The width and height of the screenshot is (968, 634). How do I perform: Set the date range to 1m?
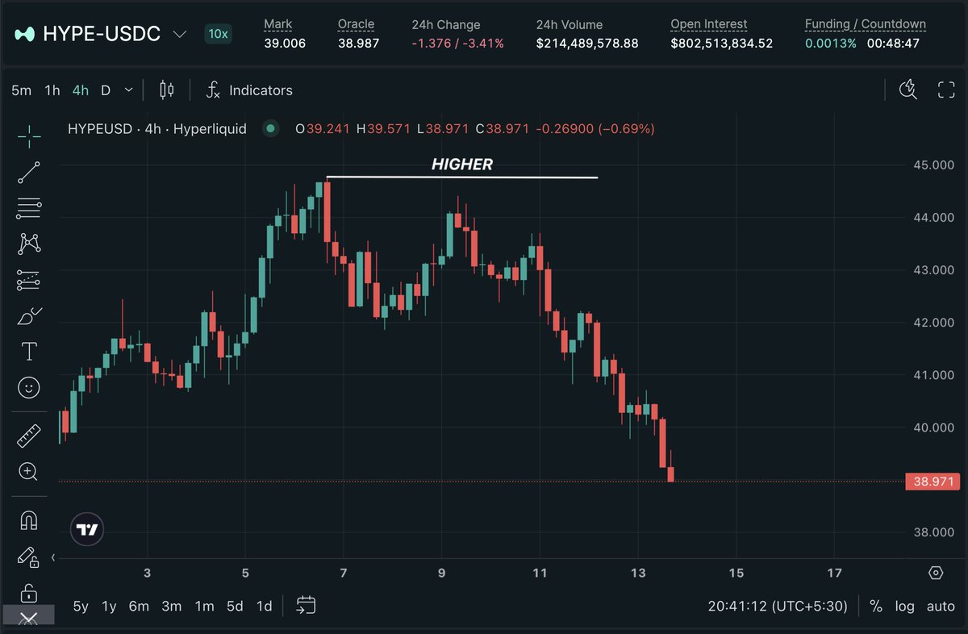tap(204, 606)
